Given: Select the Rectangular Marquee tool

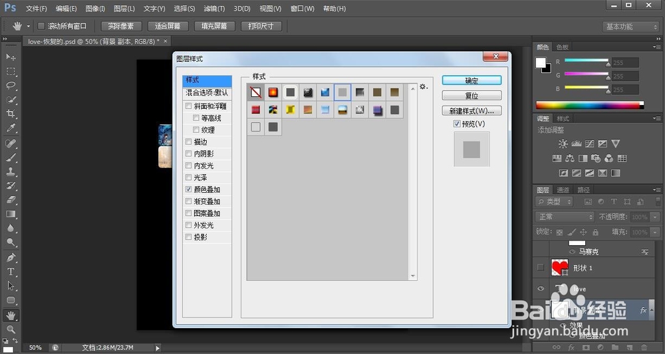Looking at the screenshot, I should pyautogui.click(x=11, y=71).
